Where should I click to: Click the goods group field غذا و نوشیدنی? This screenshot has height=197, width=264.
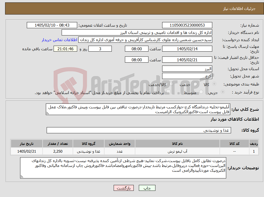(x=139, y=130)
